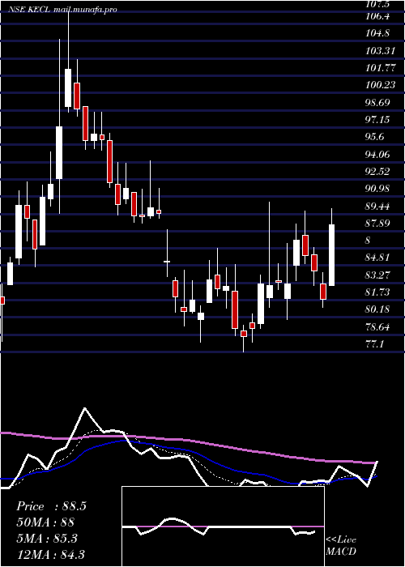405x567 pixels.
Task: Select the 77.1 price axis label
Action: click(x=374, y=344)
